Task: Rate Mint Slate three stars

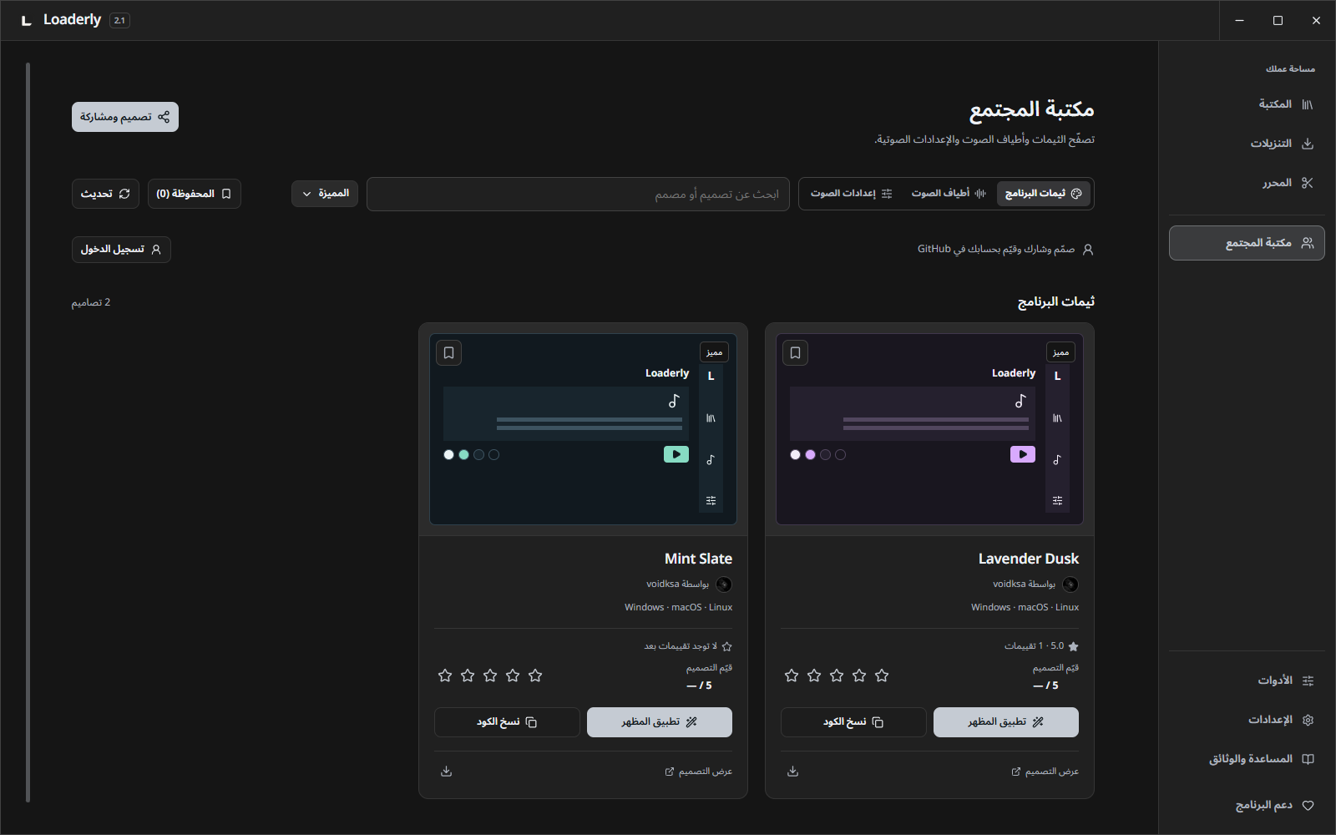Action: click(490, 676)
